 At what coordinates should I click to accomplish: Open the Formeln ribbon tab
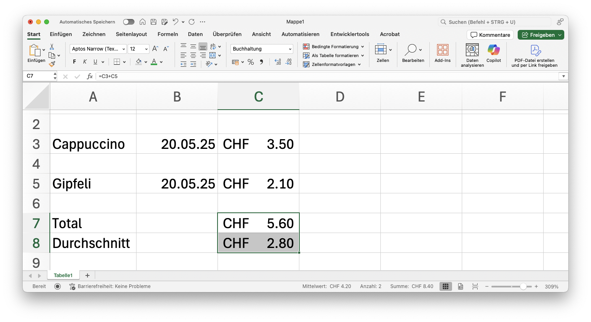click(x=168, y=34)
